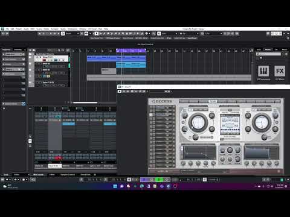Select the Object Selection arrow tool

click(97, 34)
